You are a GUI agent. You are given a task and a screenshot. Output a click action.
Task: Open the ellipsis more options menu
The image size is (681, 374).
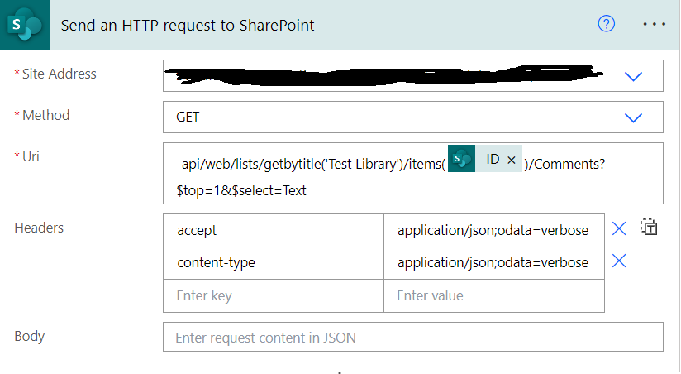pyautogui.click(x=654, y=24)
